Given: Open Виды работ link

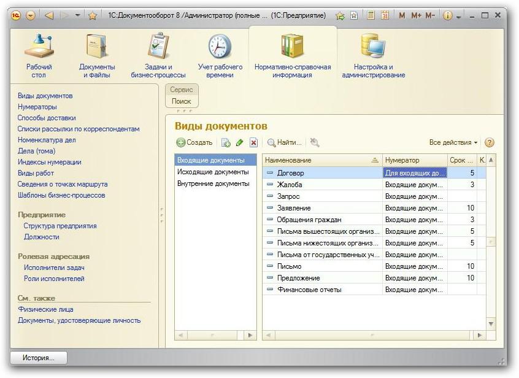Looking at the screenshot, I should point(36,173).
